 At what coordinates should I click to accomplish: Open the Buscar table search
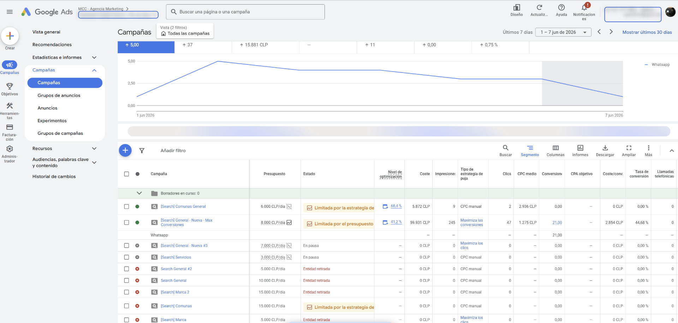click(506, 150)
